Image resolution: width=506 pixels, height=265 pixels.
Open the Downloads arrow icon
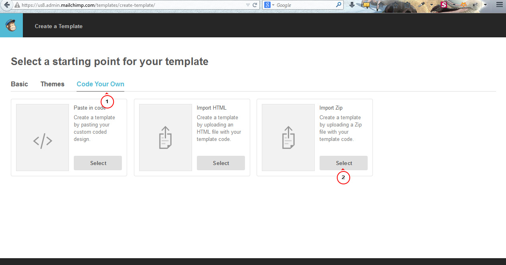point(352,5)
